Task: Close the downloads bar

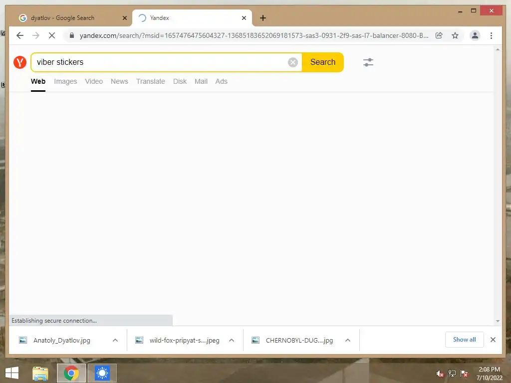Action: [x=493, y=340]
